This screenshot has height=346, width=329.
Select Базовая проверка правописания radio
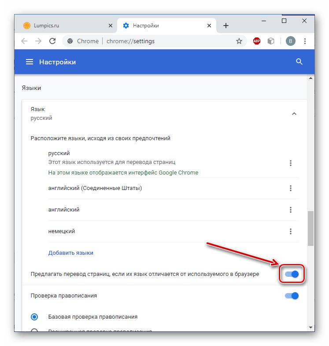[34, 317]
